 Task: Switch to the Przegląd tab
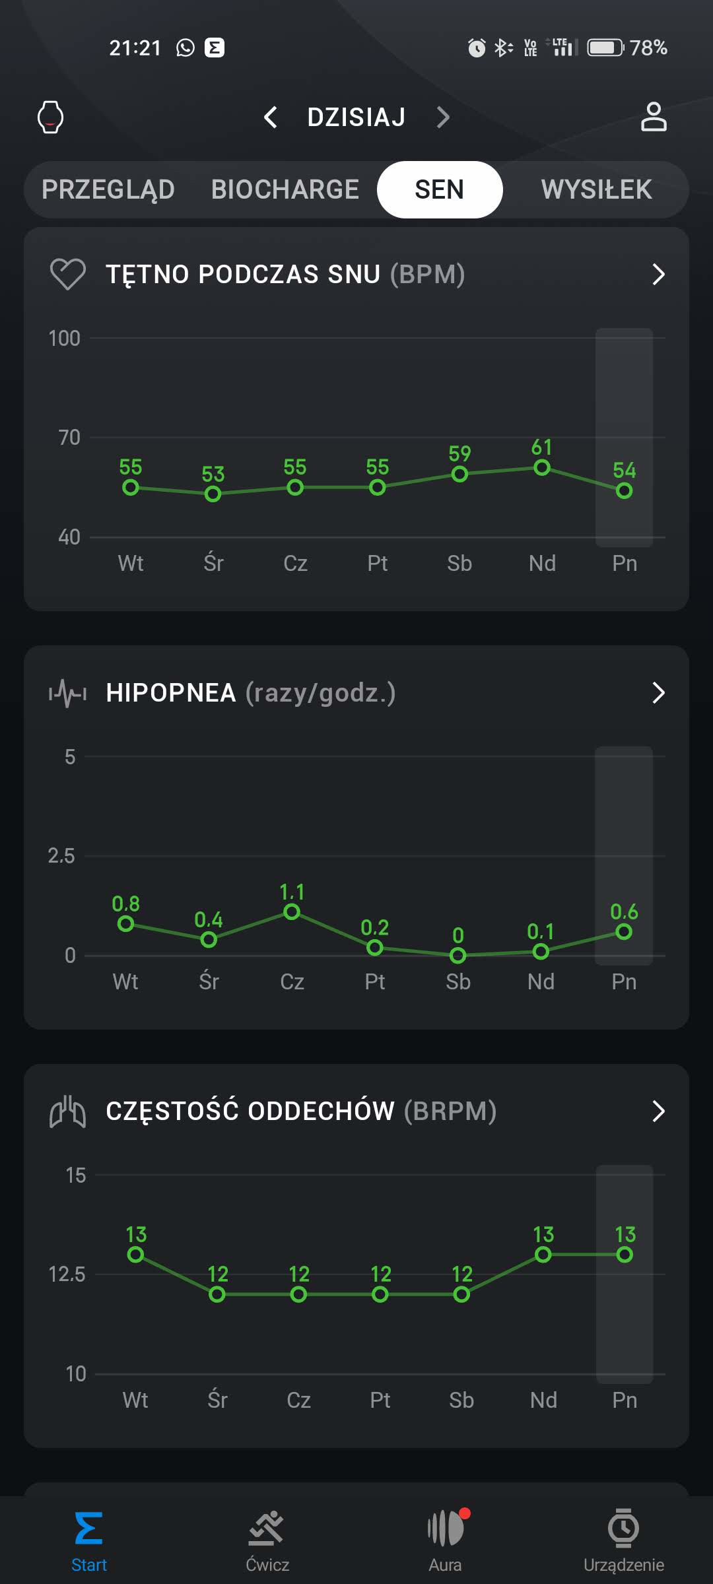108,189
